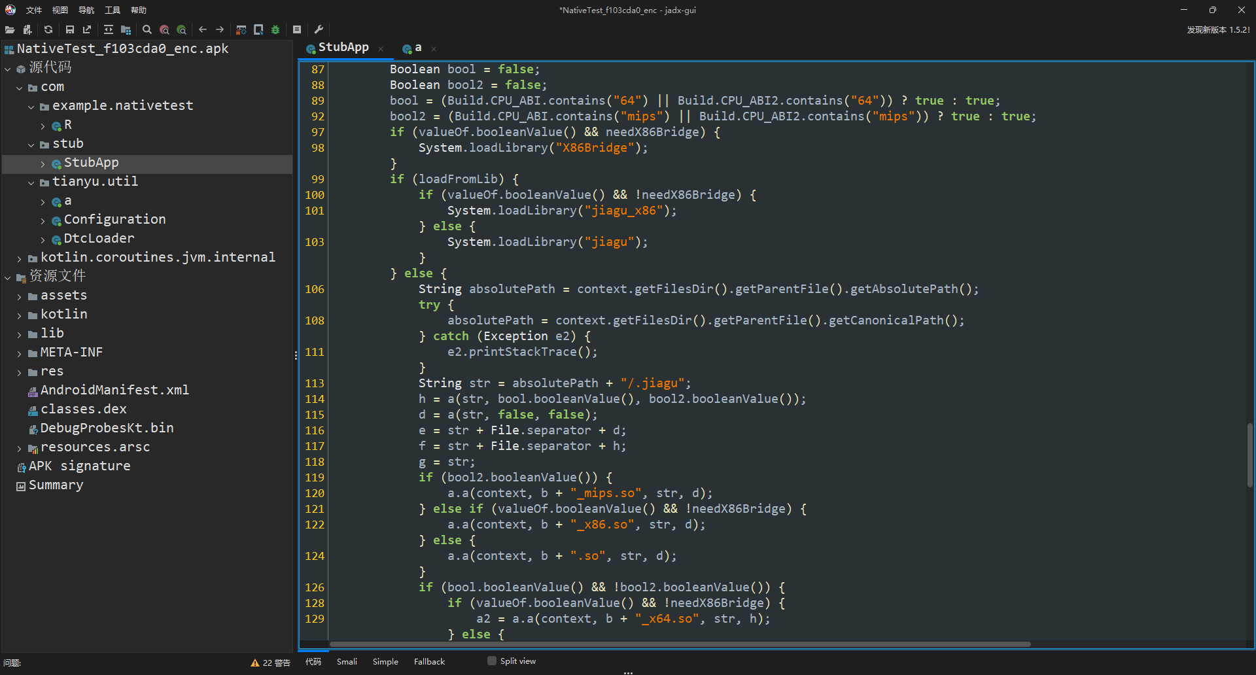Screen dimensions: 1256x675
Task: Expand the assets resource folder
Action: pyautogui.click(x=19, y=296)
